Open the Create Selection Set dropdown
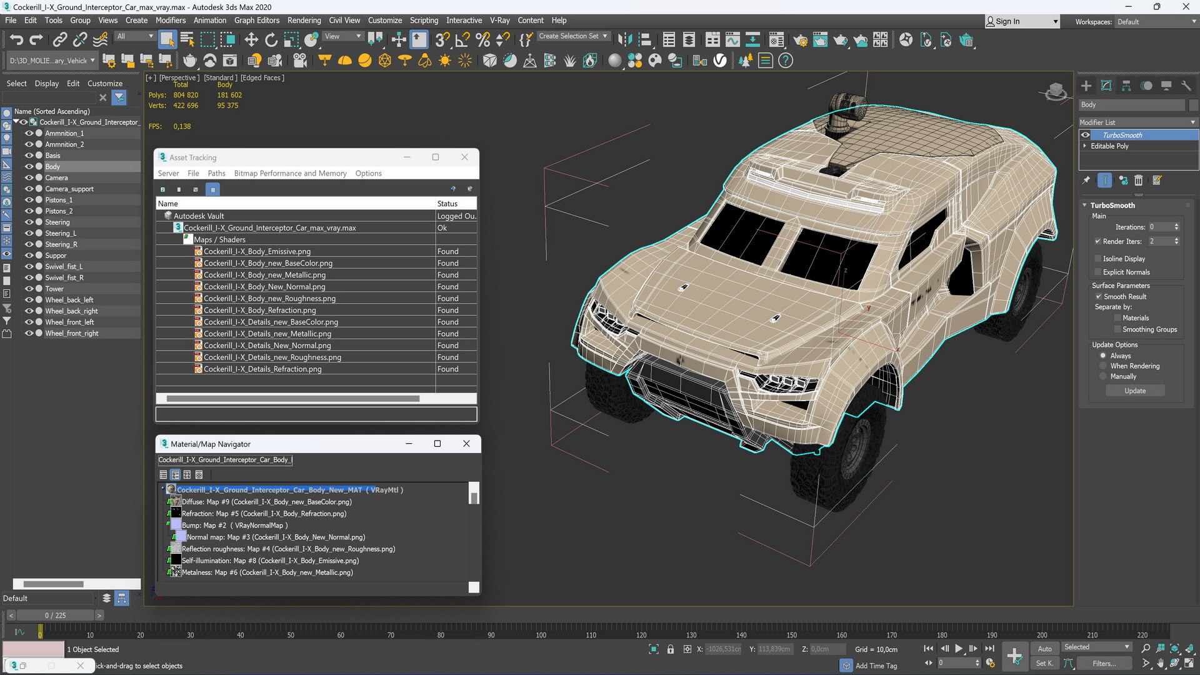This screenshot has height=675, width=1200. pyautogui.click(x=573, y=36)
